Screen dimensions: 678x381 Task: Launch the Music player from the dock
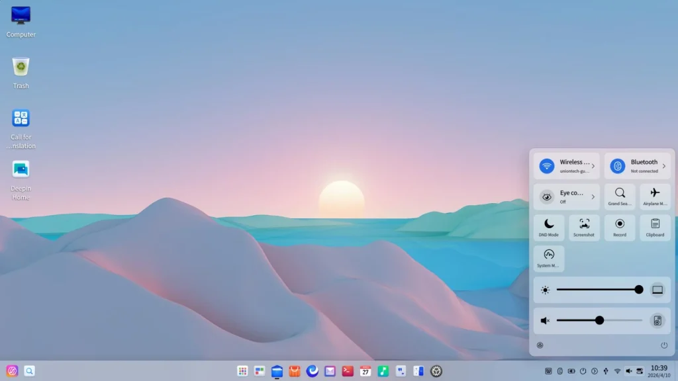(383, 371)
